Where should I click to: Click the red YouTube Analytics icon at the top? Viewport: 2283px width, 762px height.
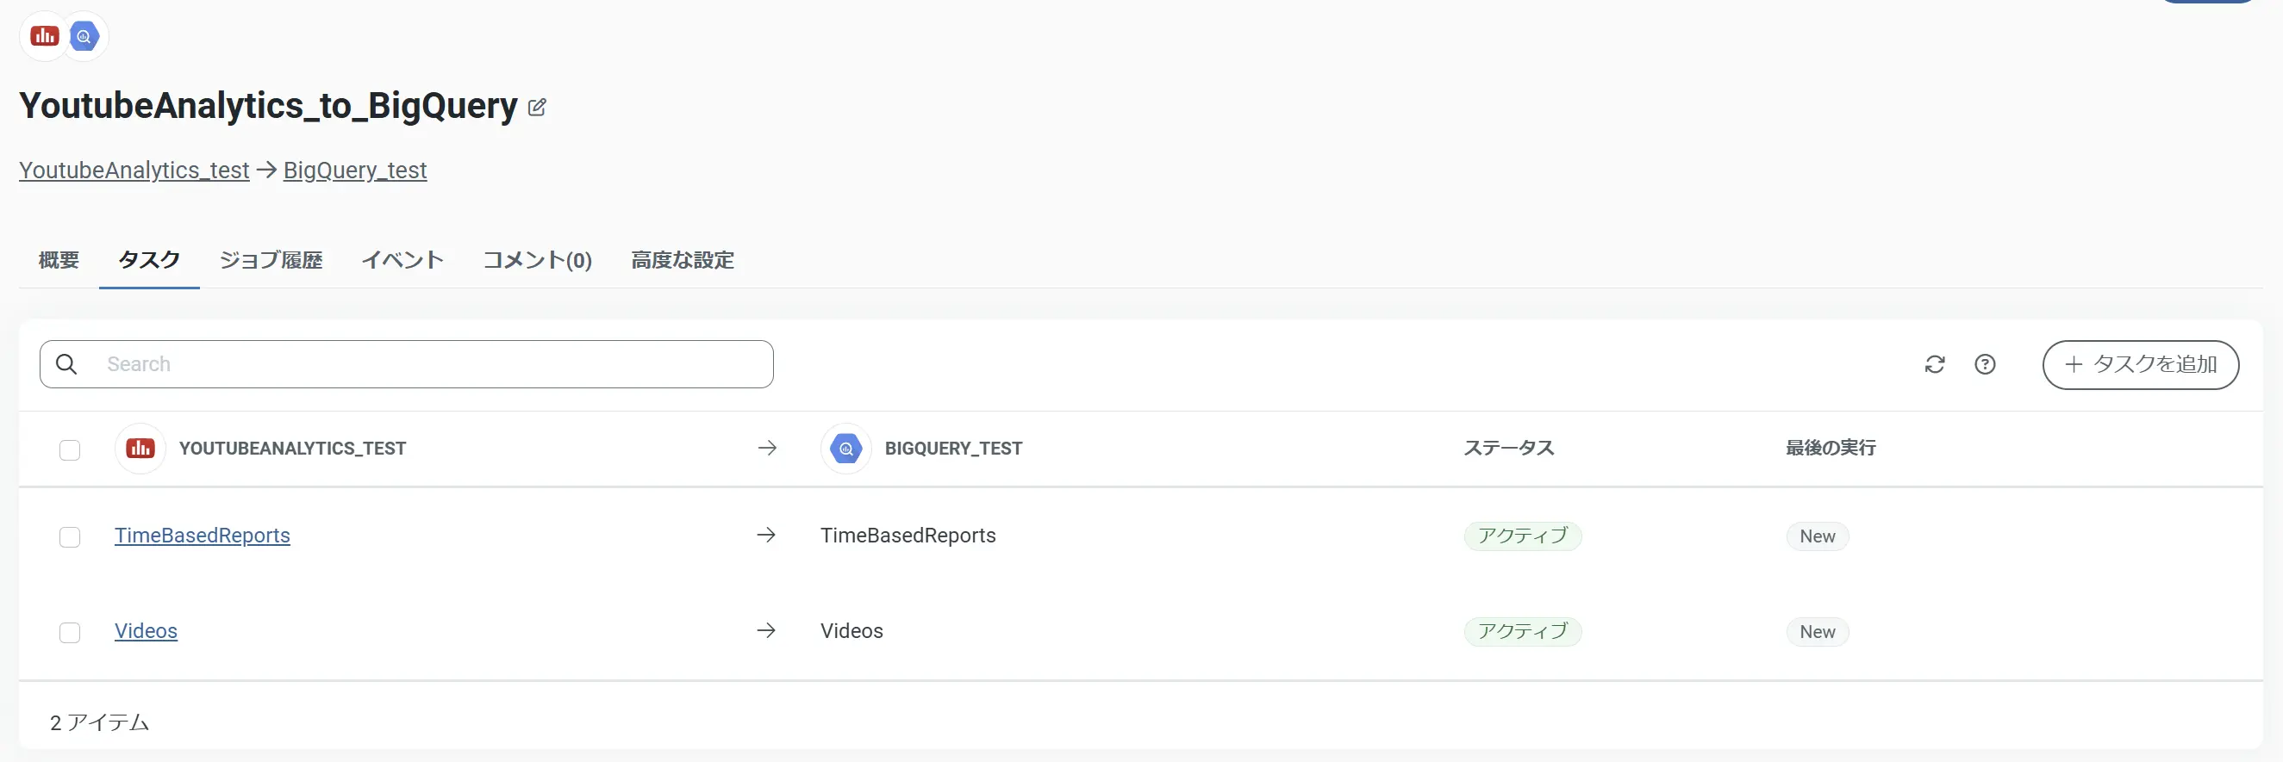pyautogui.click(x=44, y=36)
